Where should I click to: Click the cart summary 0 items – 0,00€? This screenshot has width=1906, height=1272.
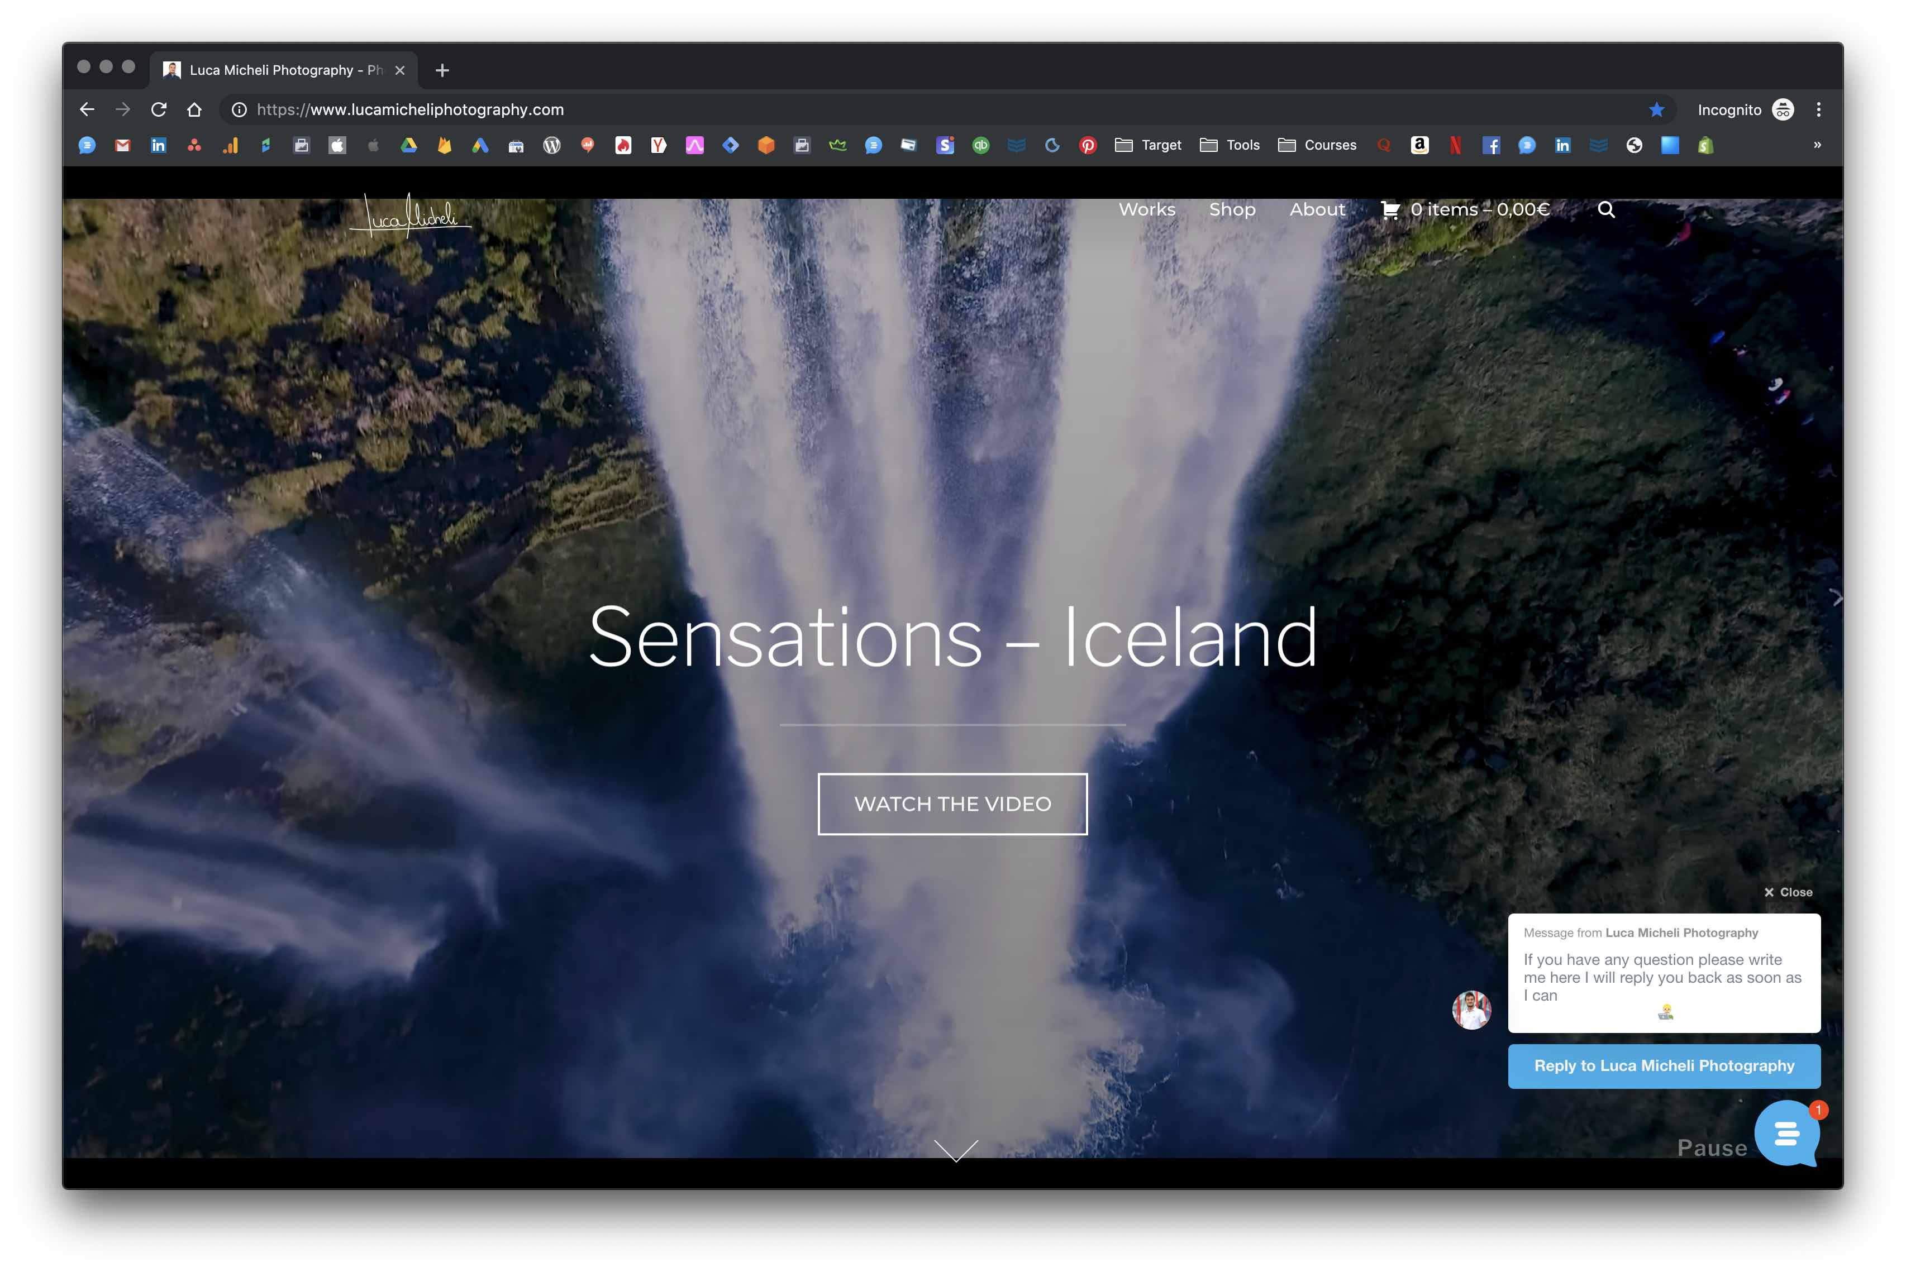[x=1479, y=210]
